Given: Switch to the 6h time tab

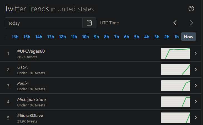Looking at the screenshot, I should [126, 37].
